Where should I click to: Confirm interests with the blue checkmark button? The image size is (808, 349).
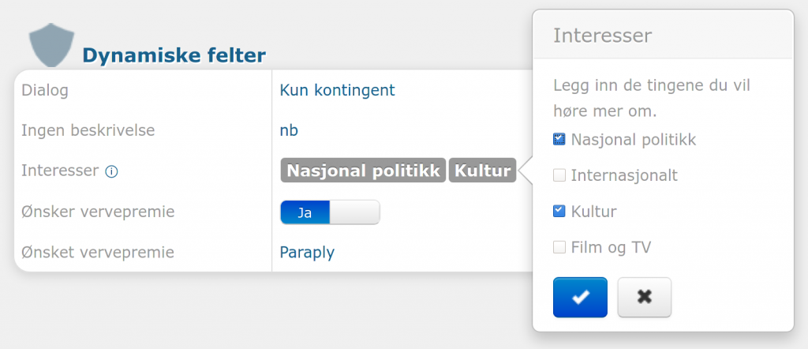pyautogui.click(x=580, y=297)
